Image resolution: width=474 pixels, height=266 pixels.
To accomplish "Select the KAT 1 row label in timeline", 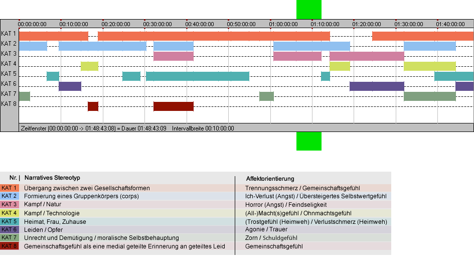I will pos(9,34).
